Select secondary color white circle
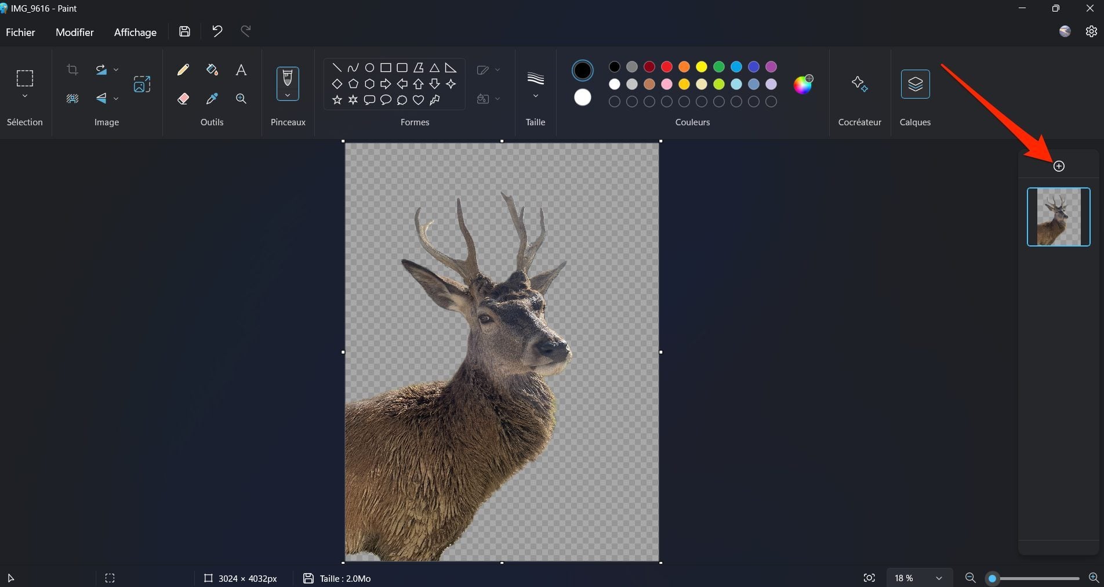Viewport: 1104px width, 587px height. coord(582,97)
